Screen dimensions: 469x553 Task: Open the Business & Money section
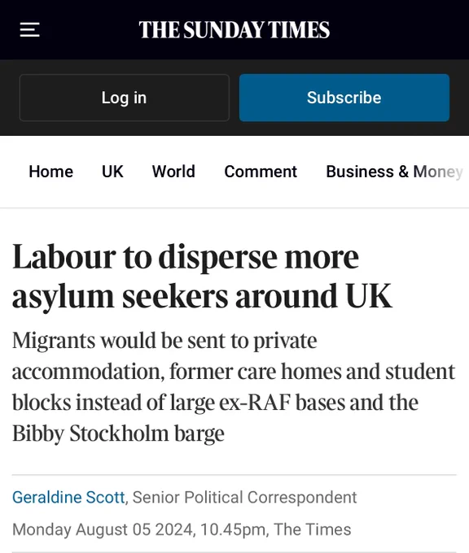[394, 172]
